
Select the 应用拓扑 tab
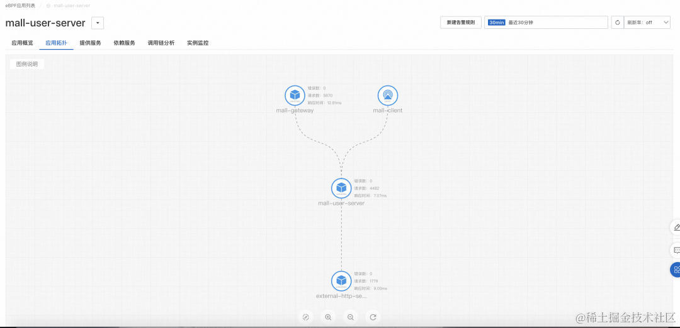coord(57,43)
